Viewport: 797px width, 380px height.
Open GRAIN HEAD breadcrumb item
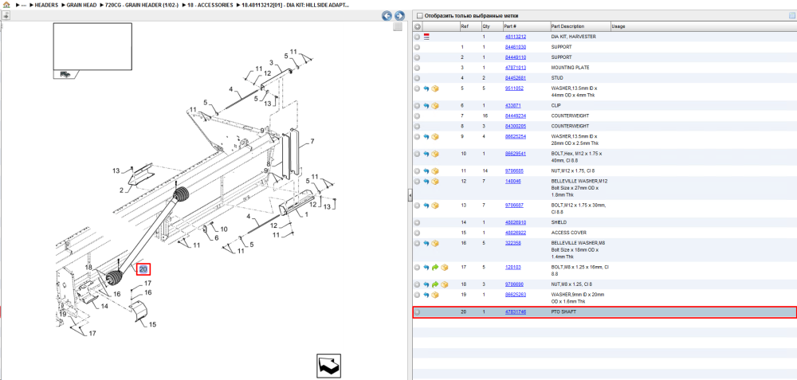(x=82, y=5)
